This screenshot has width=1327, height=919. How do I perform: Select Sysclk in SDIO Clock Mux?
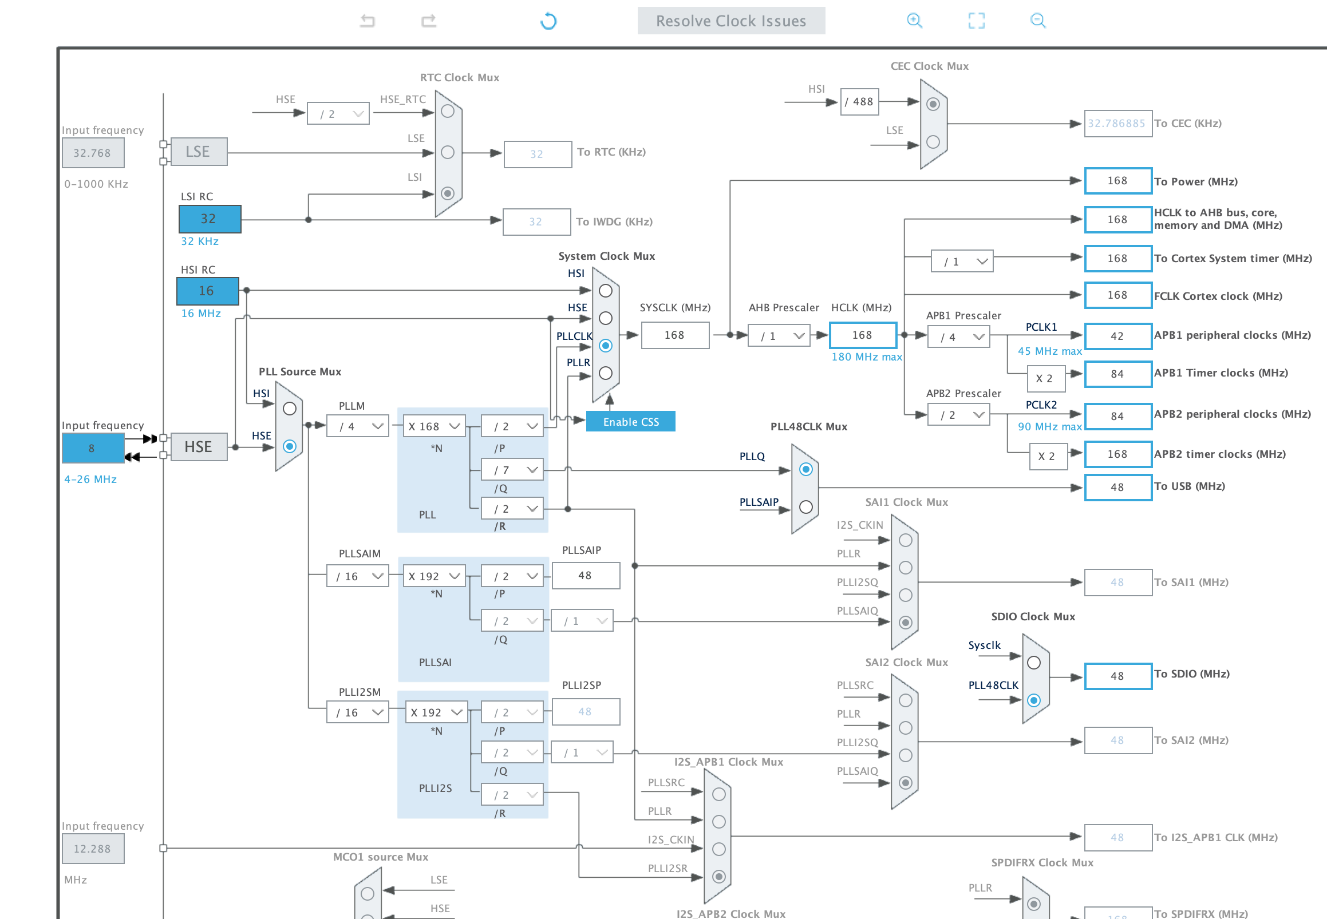point(1034,663)
